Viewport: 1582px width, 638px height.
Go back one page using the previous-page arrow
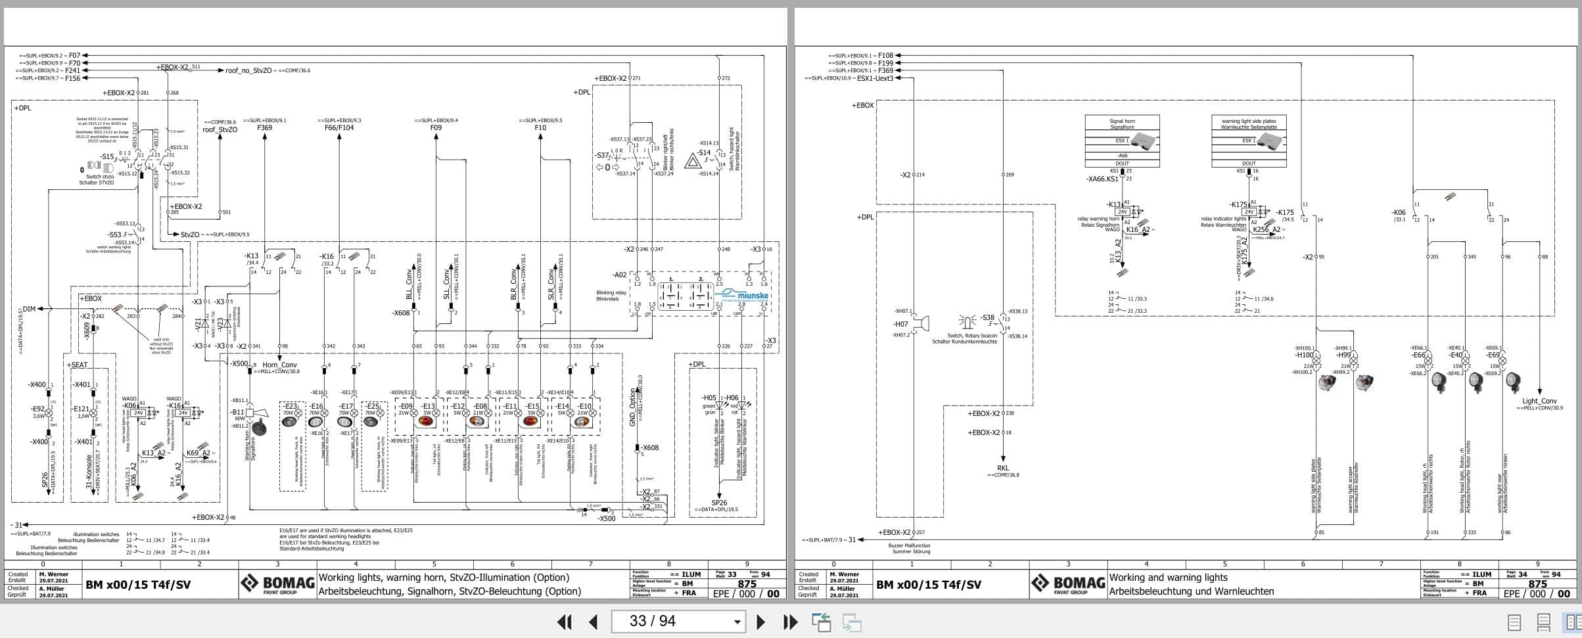592,621
